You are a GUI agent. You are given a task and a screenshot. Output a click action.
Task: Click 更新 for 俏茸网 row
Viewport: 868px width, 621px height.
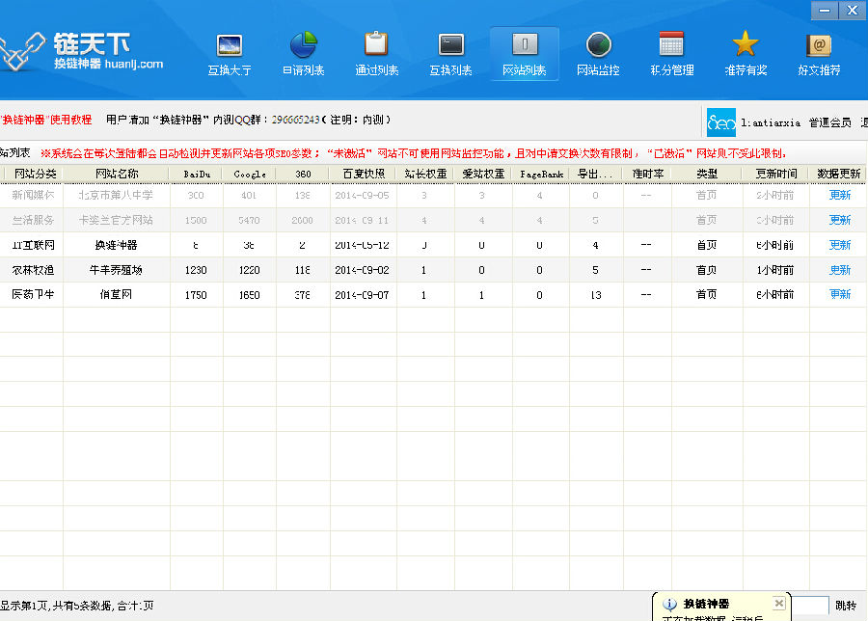tap(840, 294)
